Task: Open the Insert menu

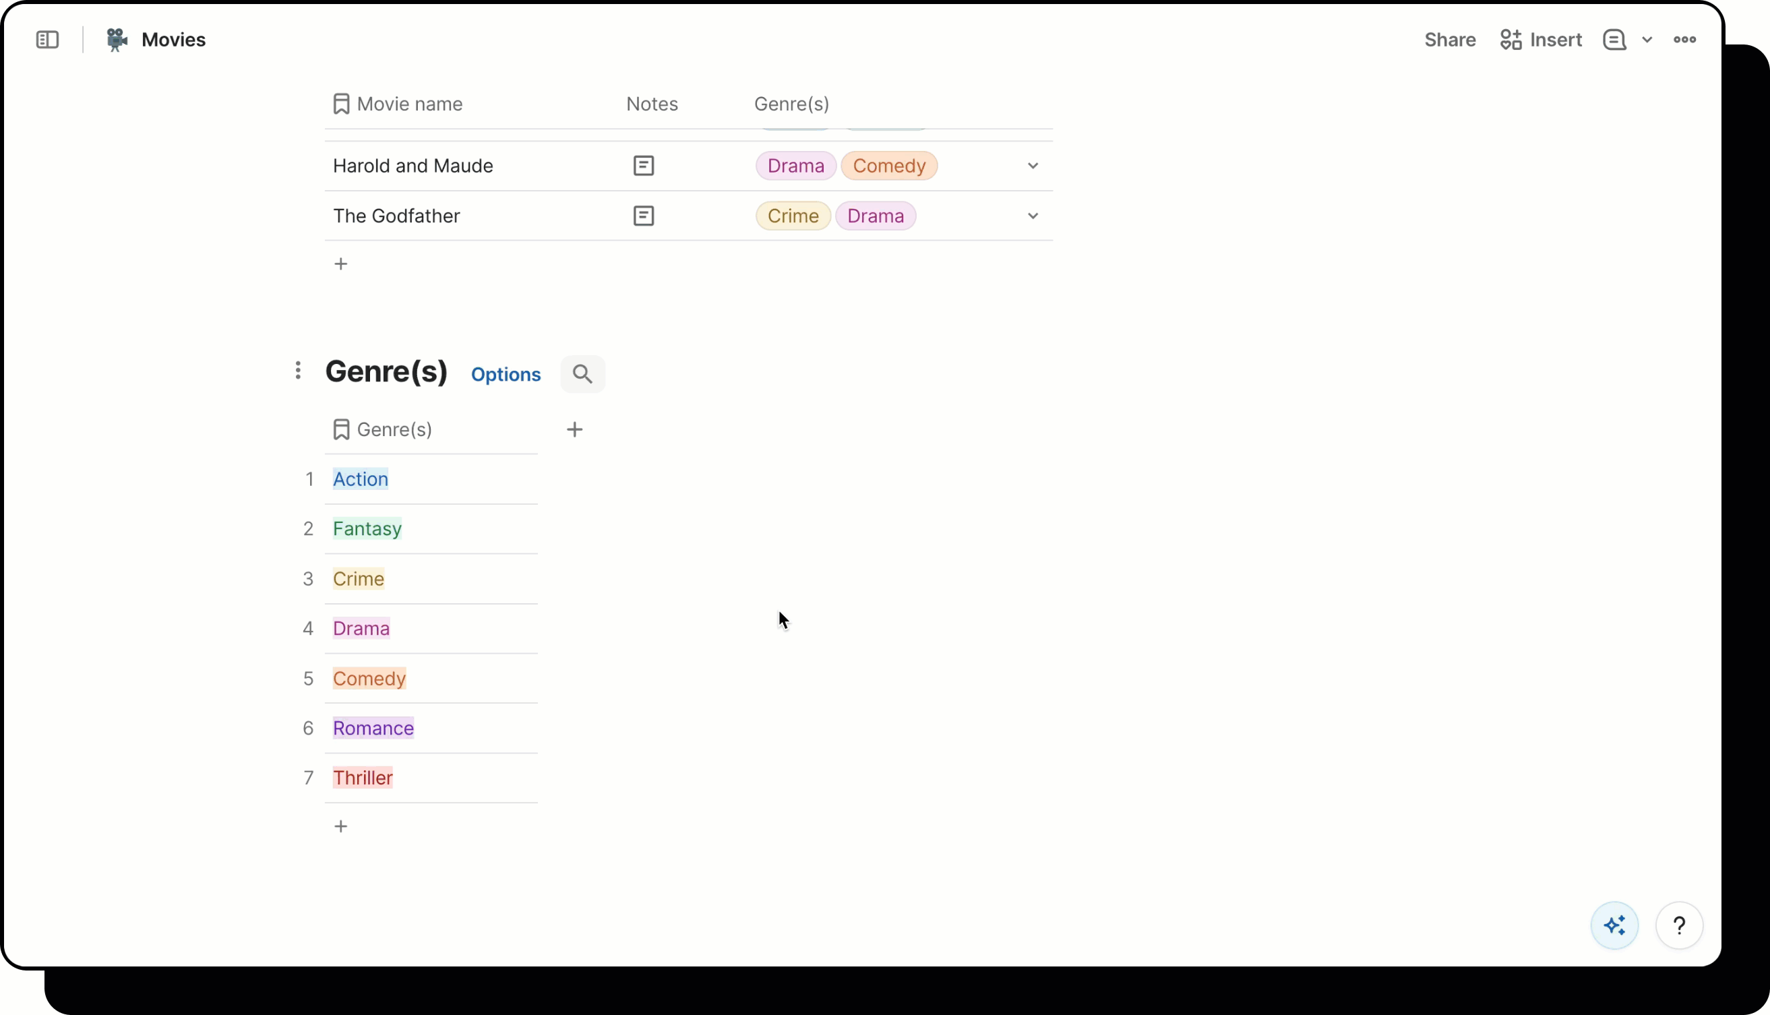Action: (x=1541, y=40)
